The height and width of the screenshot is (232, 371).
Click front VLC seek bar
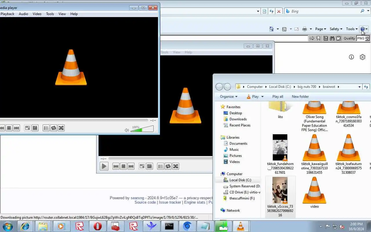pos(74,120)
